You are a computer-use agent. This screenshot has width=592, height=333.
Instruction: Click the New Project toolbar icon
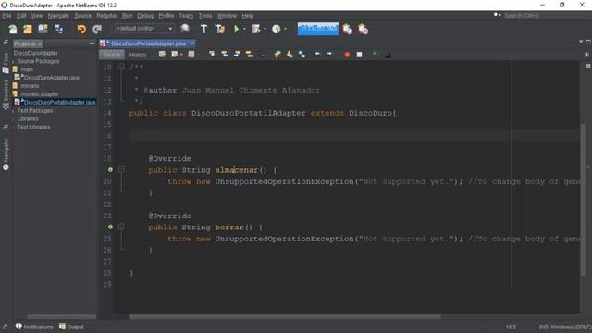click(x=28, y=29)
